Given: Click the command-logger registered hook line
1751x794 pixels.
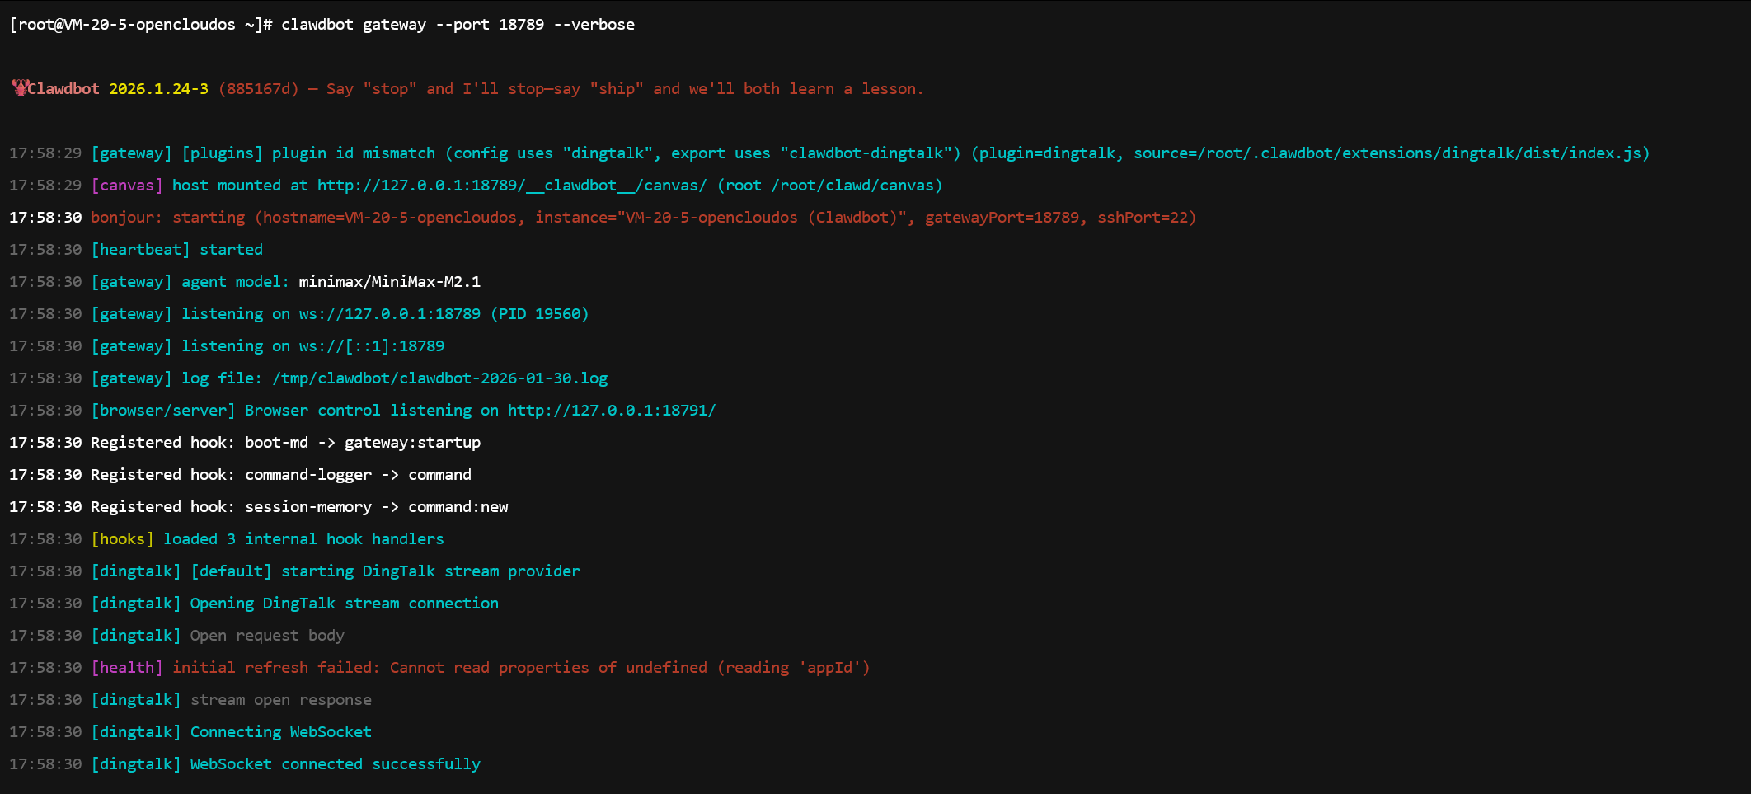Looking at the screenshot, I should click(280, 475).
